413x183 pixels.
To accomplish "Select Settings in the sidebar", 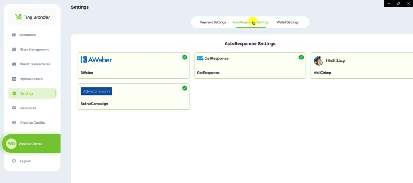I will tap(32, 93).
